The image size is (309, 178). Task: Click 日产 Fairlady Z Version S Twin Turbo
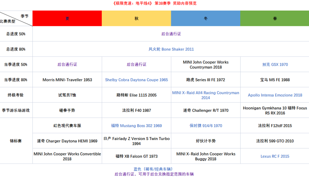pyautogui.click(x=136, y=141)
